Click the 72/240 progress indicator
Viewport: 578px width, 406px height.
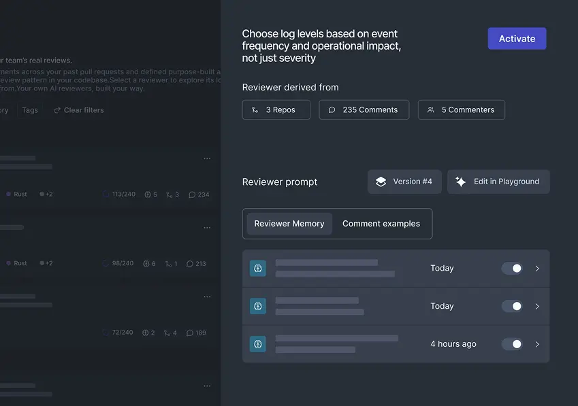coord(118,333)
